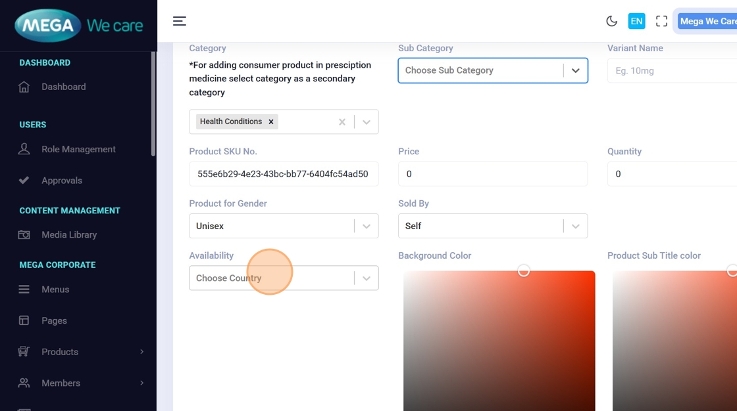Pick a color in Background Color picker
This screenshot has width=737, height=411.
[x=499, y=340]
